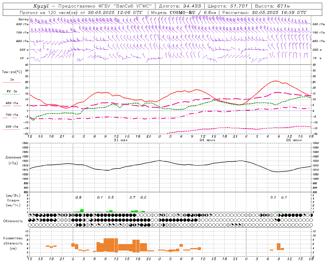Click the Давление pressure panel label
This screenshot has height=261, width=326.
pyautogui.click(x=13, y=157)
